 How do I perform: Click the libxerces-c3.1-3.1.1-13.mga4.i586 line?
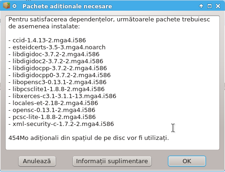62,96
